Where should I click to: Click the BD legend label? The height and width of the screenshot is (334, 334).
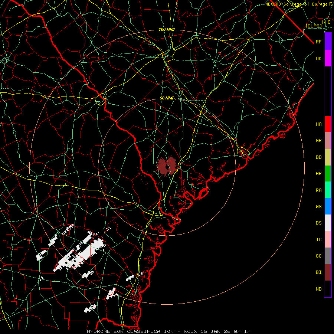pyautogui.click(x=318, y=157)
